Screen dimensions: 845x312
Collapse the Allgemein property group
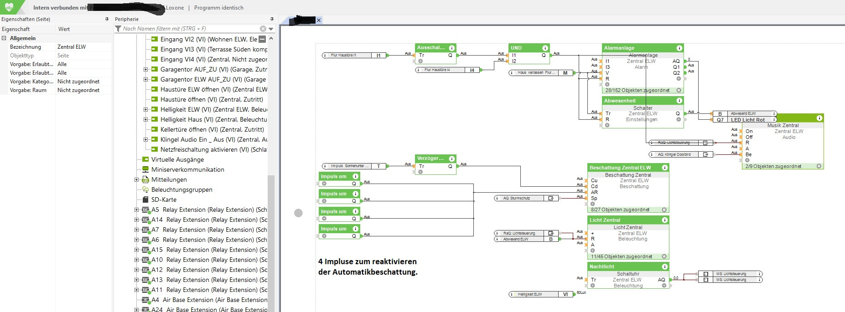pos(4,38)
